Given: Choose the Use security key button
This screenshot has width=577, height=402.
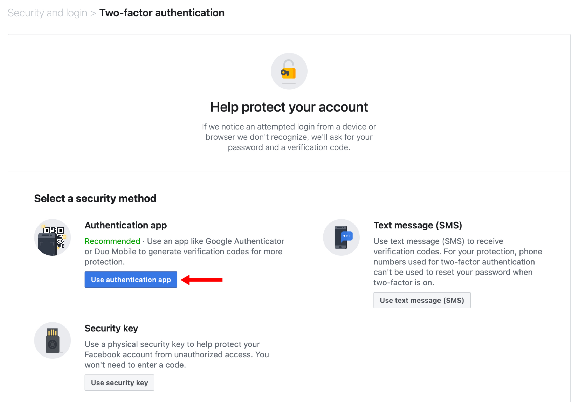Looking at the screenshot, I should click(x=119, y=383).
